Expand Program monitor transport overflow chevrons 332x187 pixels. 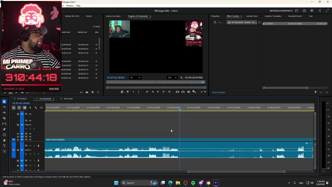pos(202,92)
